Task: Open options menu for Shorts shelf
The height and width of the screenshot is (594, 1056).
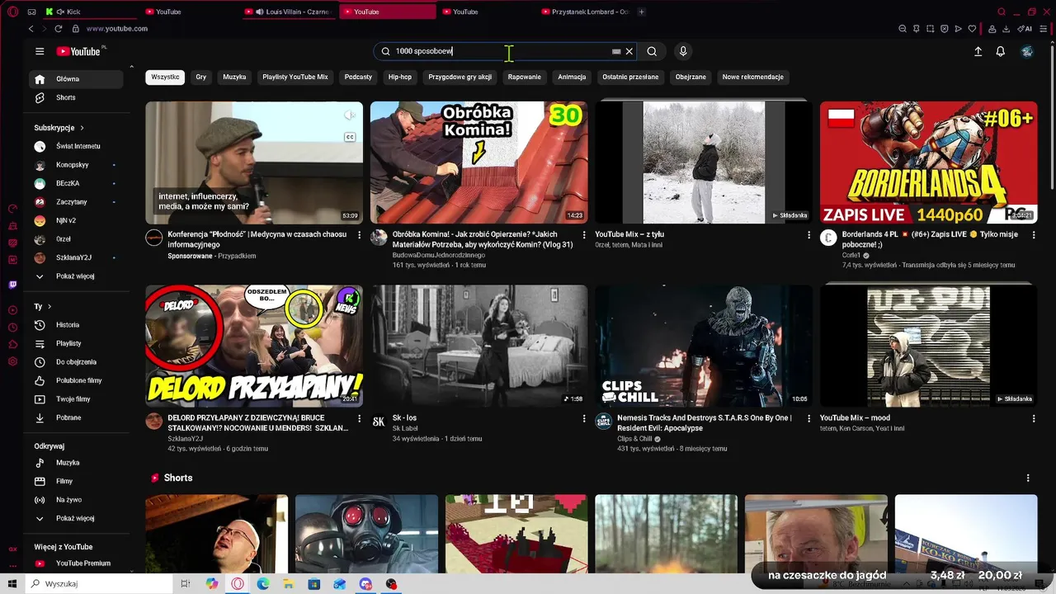Action: coord(1028,478)
